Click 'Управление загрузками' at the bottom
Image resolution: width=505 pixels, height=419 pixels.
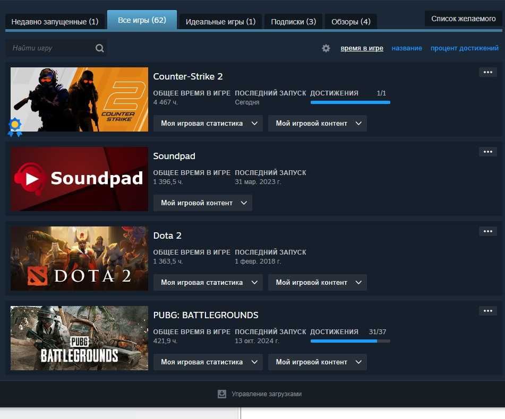click(267, 394)
